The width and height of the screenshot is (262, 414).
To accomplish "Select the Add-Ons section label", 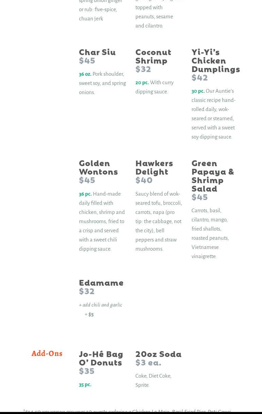I will coord(47,353).
